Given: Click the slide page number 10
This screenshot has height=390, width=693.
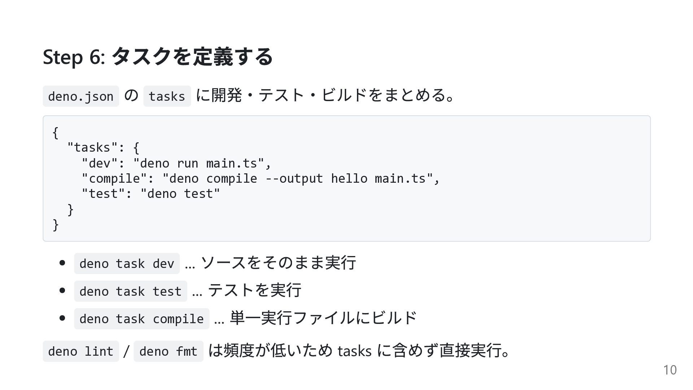Looking at the screenshot, I should [670, 370].
